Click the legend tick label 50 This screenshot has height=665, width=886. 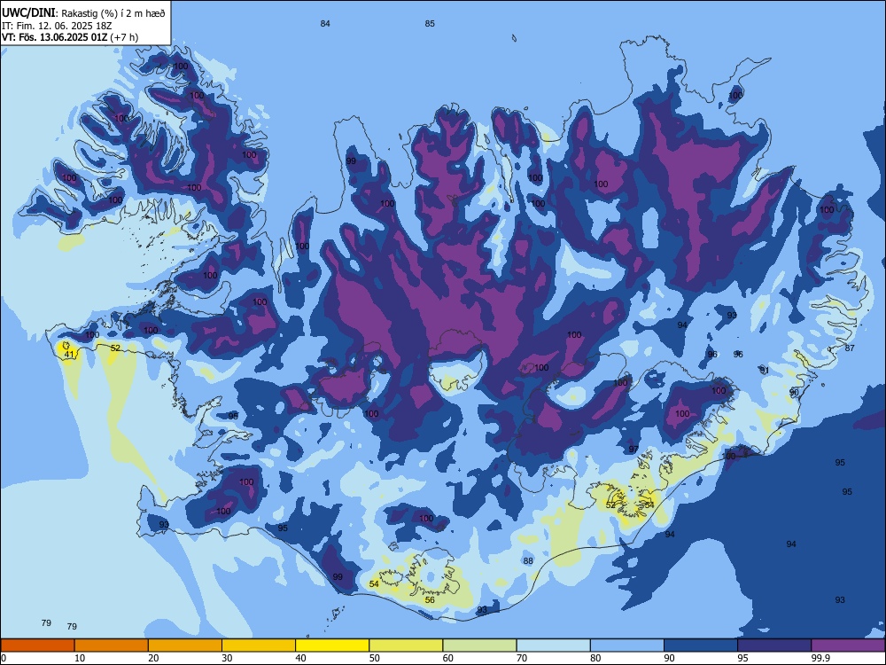pyautogui.click(x=375, y=658)
